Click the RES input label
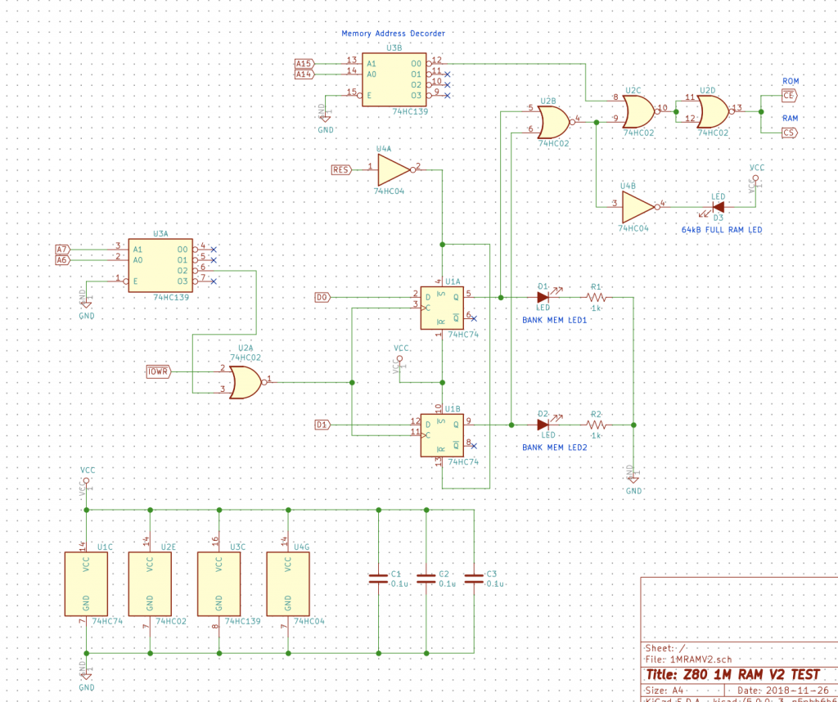Image resolution: width=838 pixels, height=702 pixels. click(341, 170)
